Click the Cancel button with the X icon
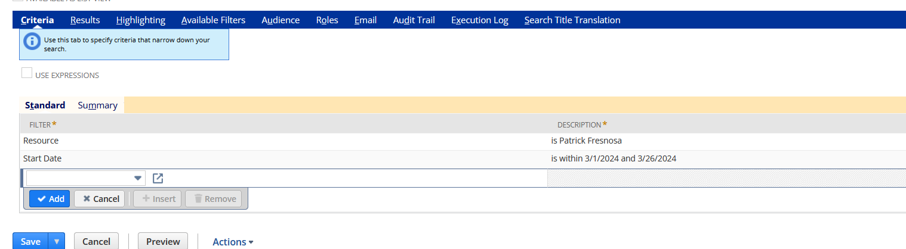Screen dimensions: 906x249 point(100,199)
